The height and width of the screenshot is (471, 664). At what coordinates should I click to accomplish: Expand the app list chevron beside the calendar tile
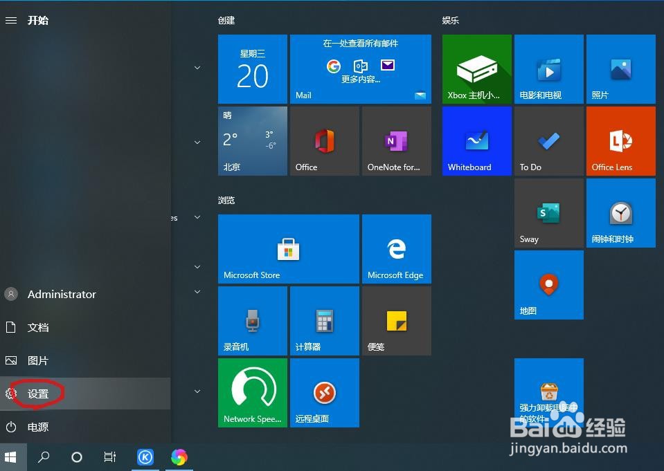[197, 68]
